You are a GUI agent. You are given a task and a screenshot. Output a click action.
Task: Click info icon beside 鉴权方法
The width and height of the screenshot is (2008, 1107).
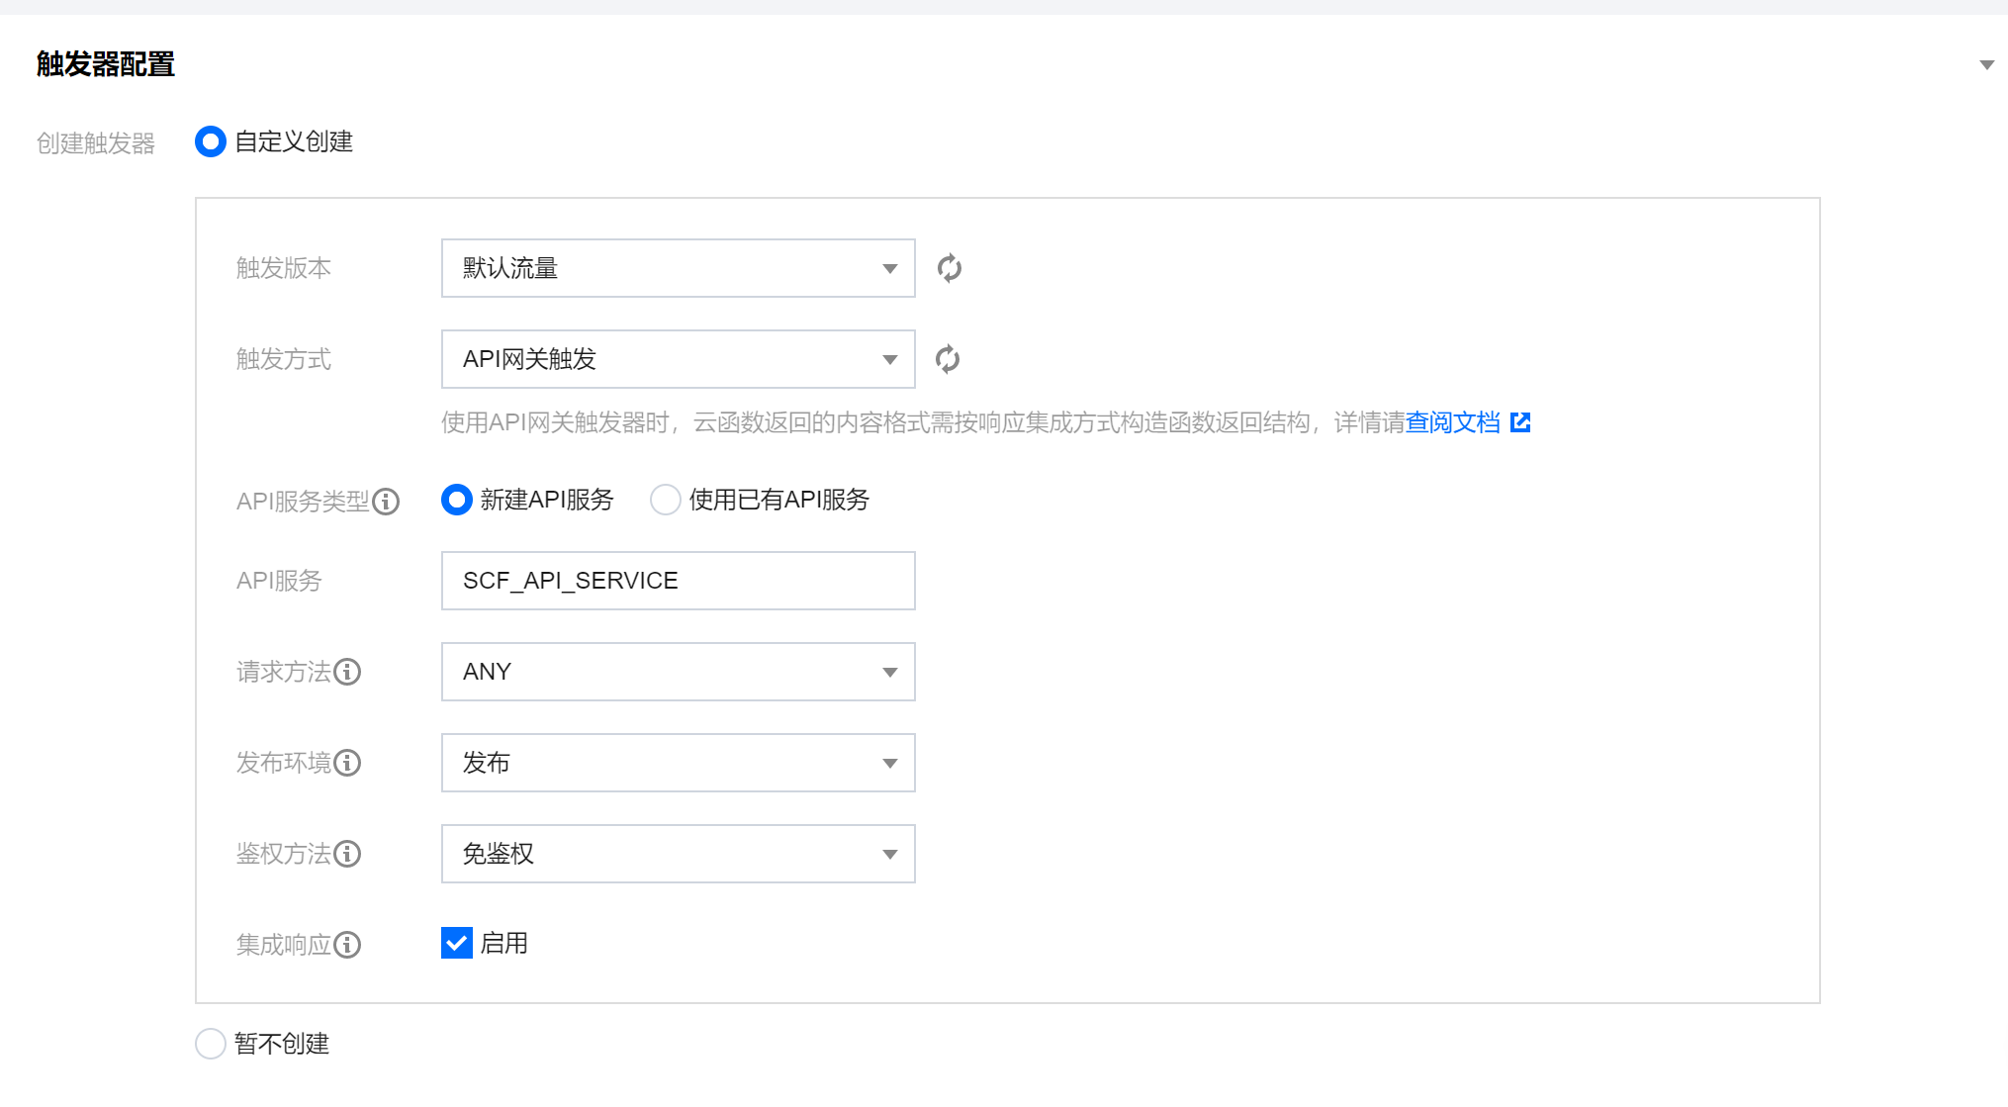click(347, 854)
